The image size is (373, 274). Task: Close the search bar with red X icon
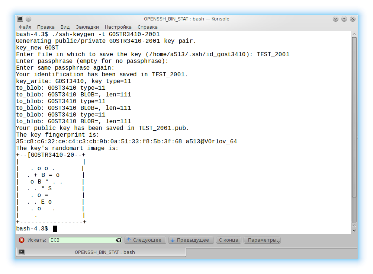coord(22,240)
